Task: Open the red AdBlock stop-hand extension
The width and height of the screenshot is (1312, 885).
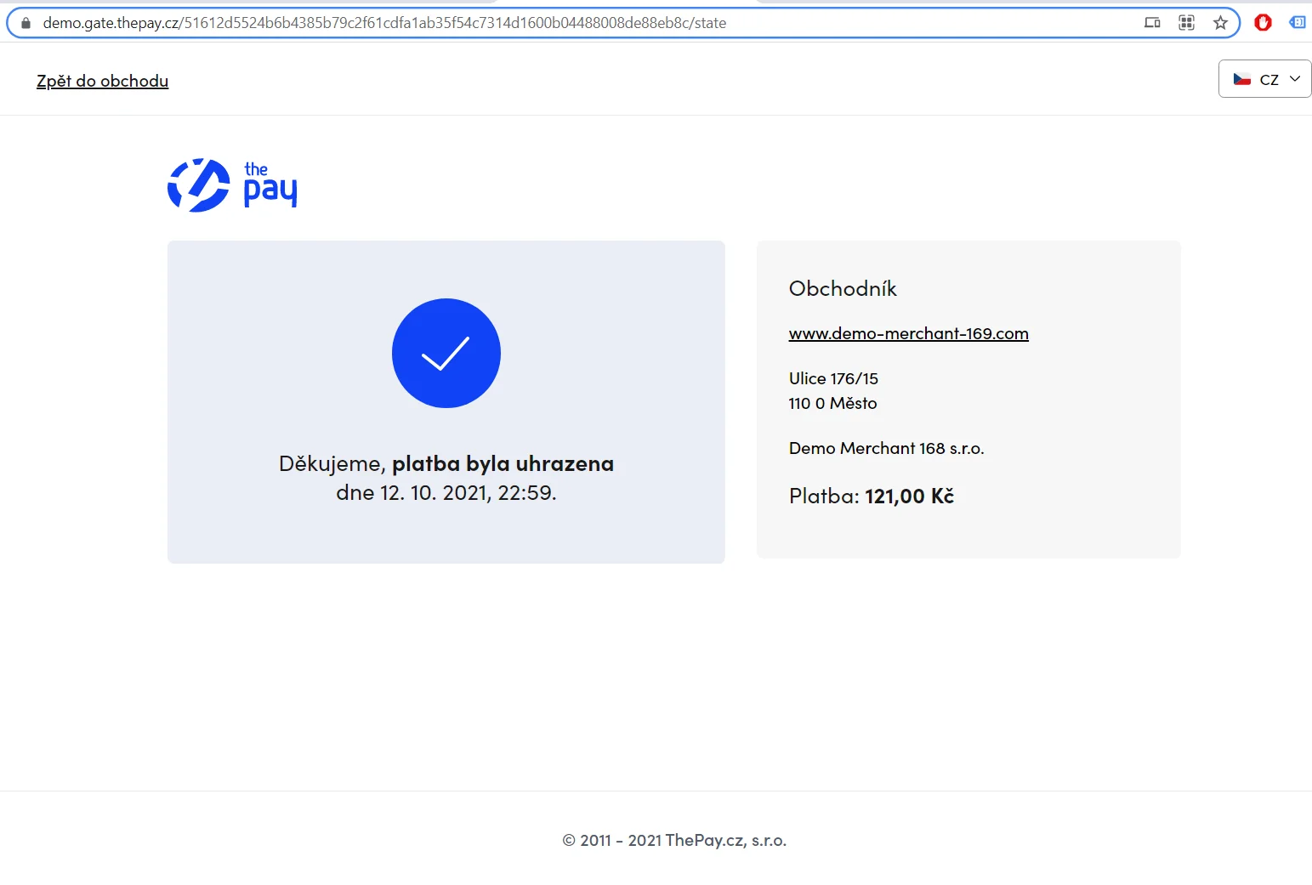Action: (1263, 23)
